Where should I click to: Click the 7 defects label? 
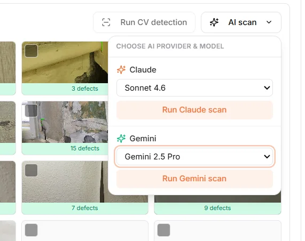85,208
